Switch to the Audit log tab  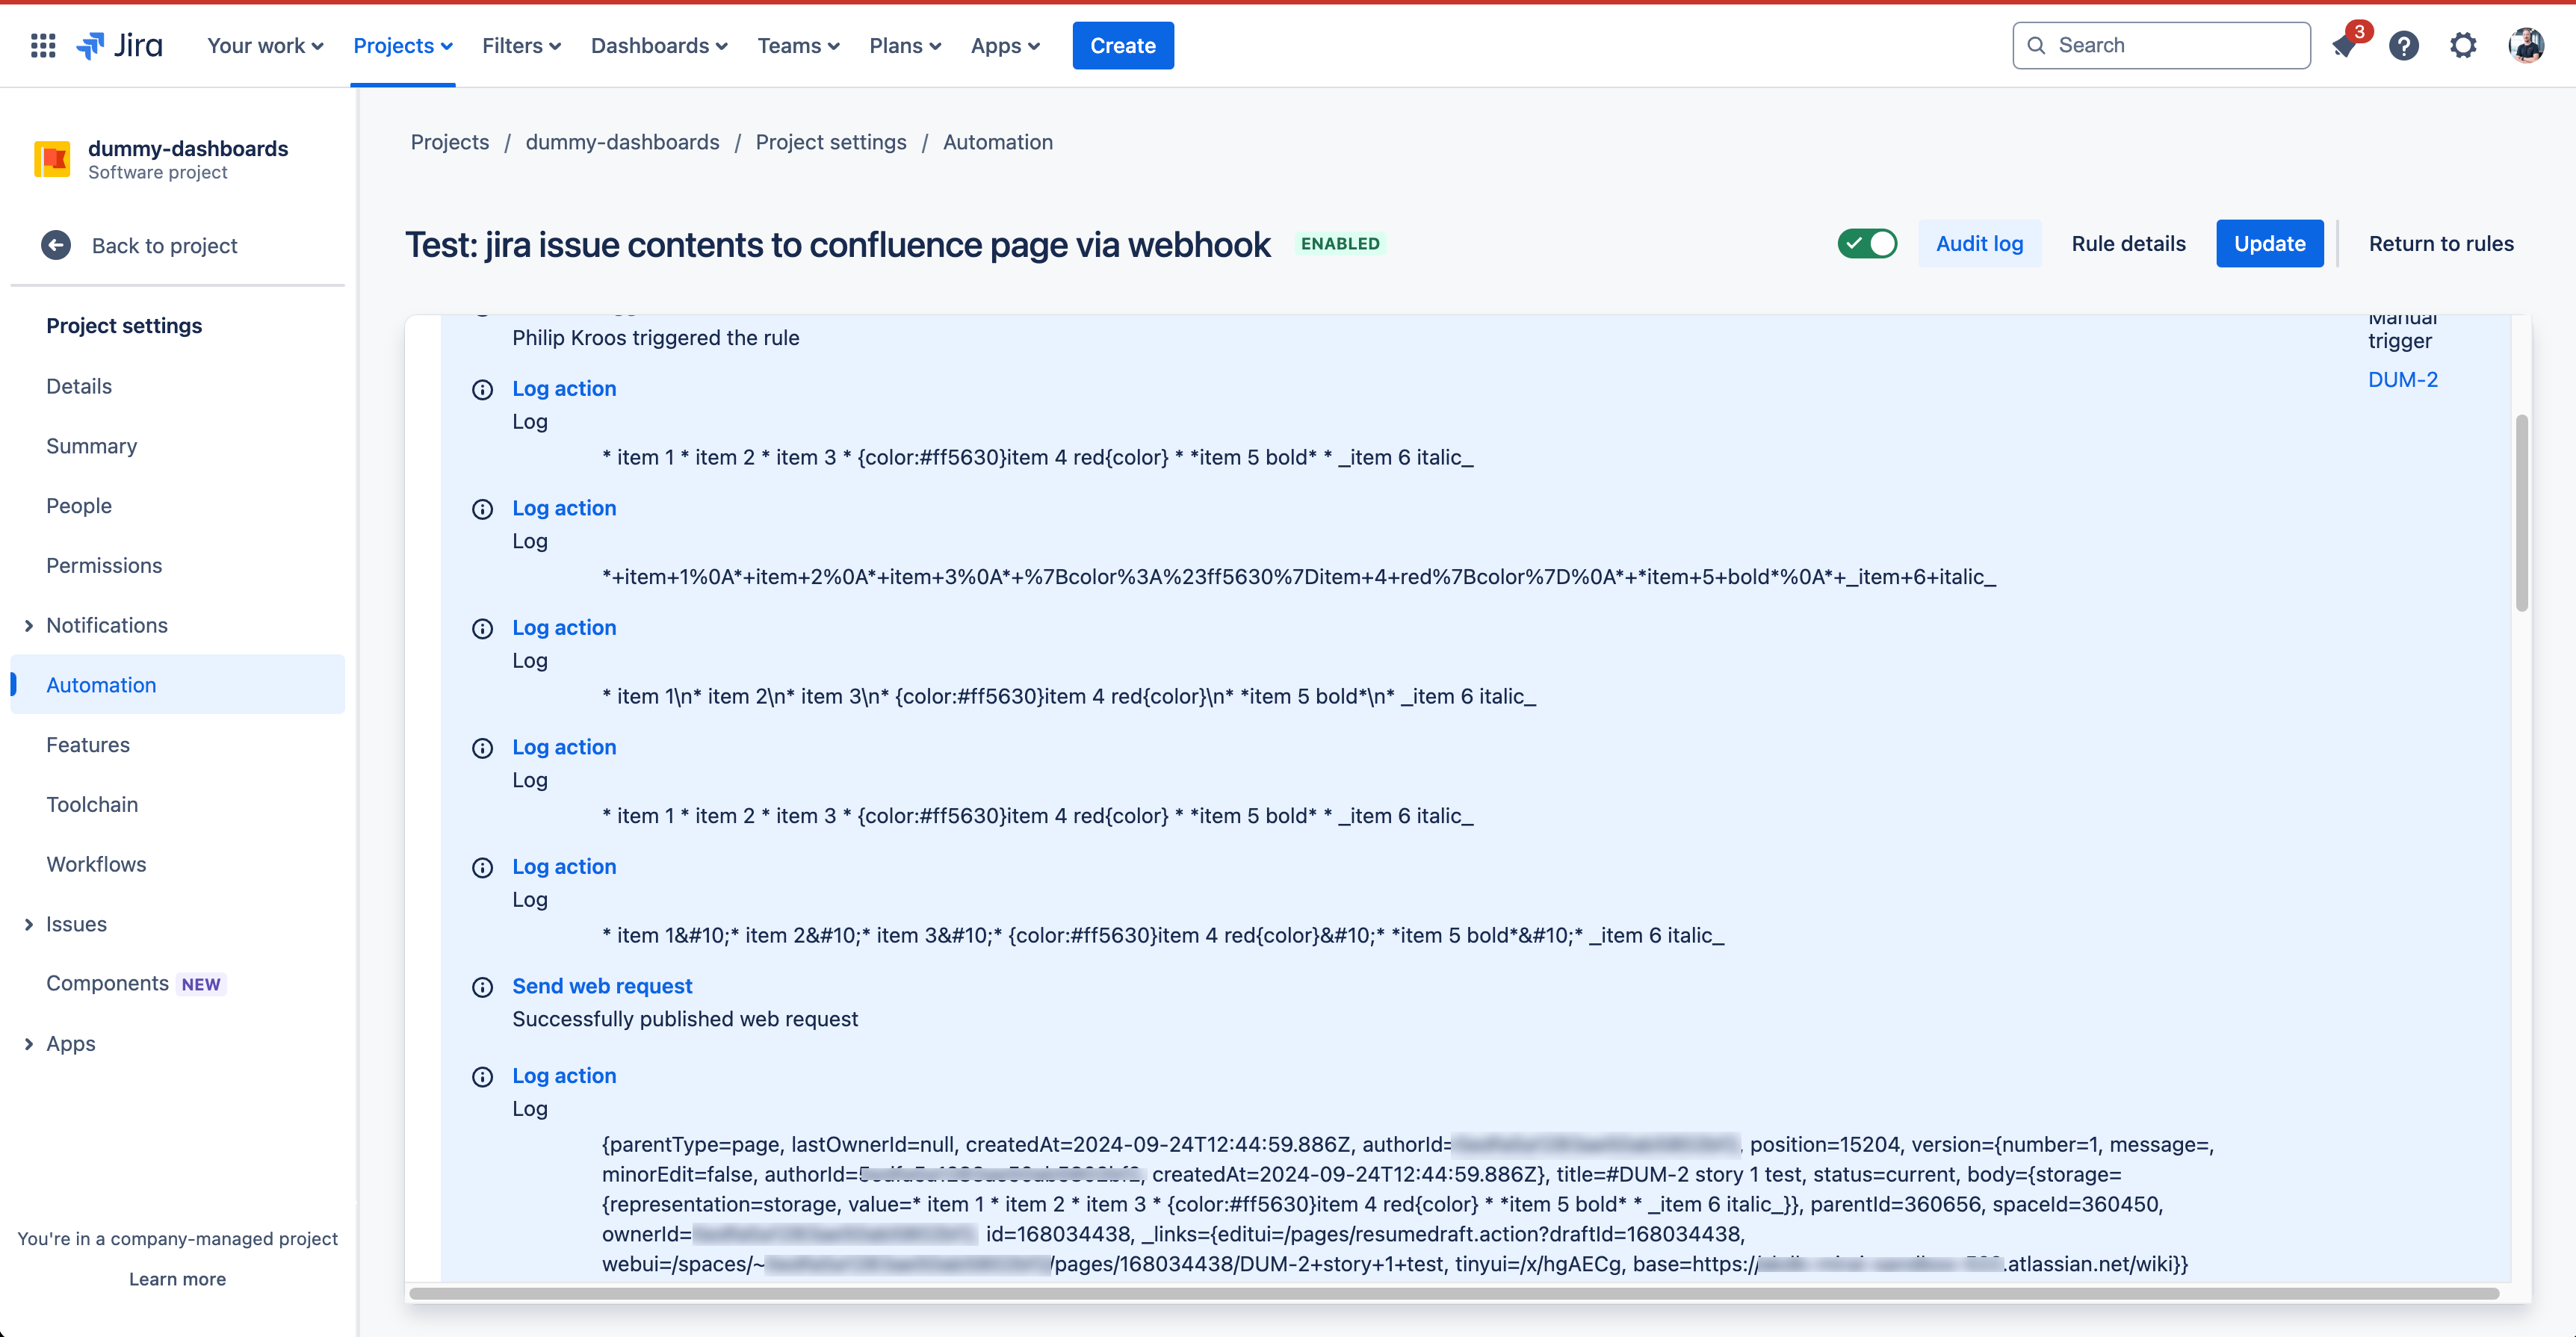(x=1979, y=243)
